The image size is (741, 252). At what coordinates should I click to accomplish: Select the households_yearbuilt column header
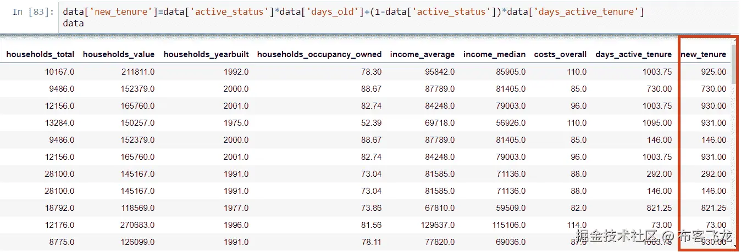click(x=206, y=54)
